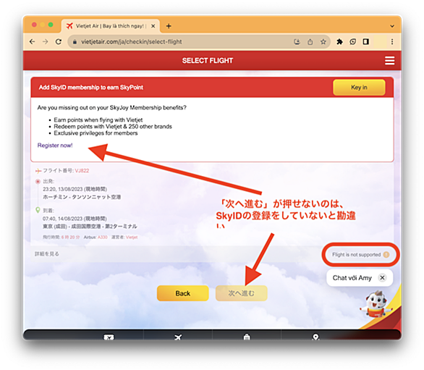The image size is (424, 370).
Task: Click the circular extension icon beside puzzle icon
Action: tap(352, 42)
